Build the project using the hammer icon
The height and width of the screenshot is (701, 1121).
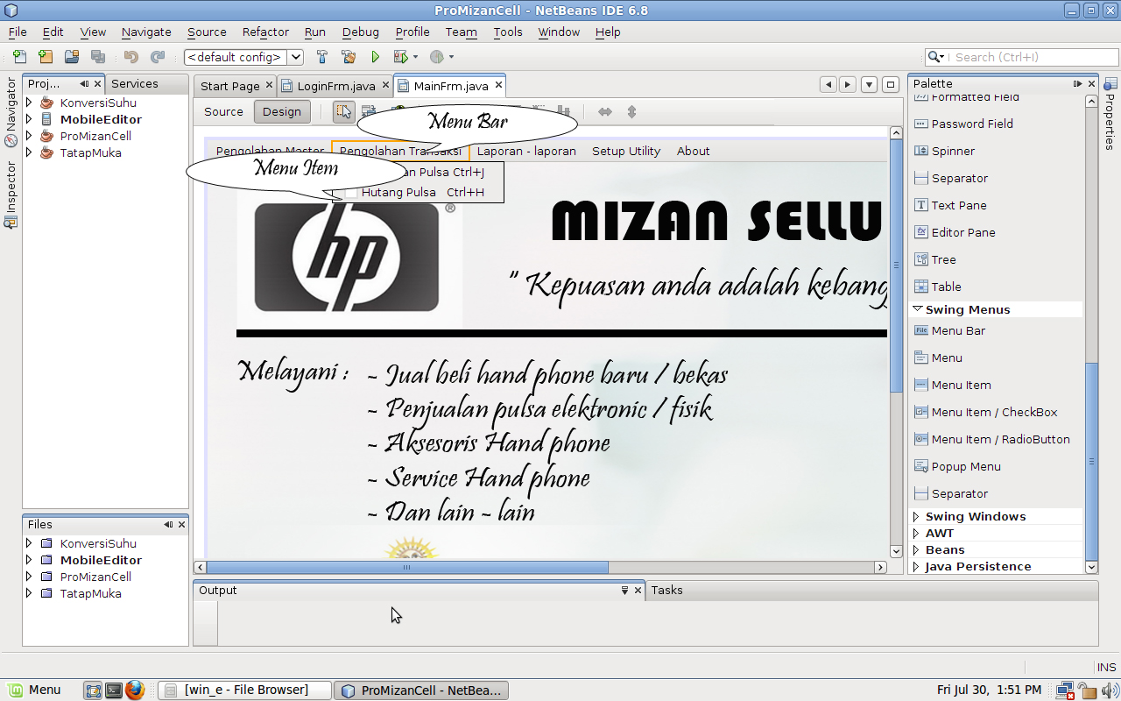(322, 56)
